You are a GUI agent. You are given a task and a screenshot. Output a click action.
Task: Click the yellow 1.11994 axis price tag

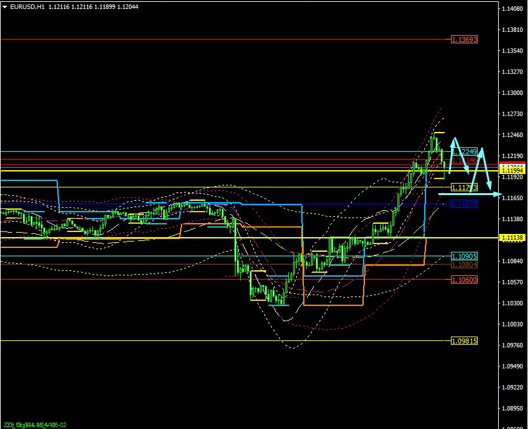click(x=512, y=171)
